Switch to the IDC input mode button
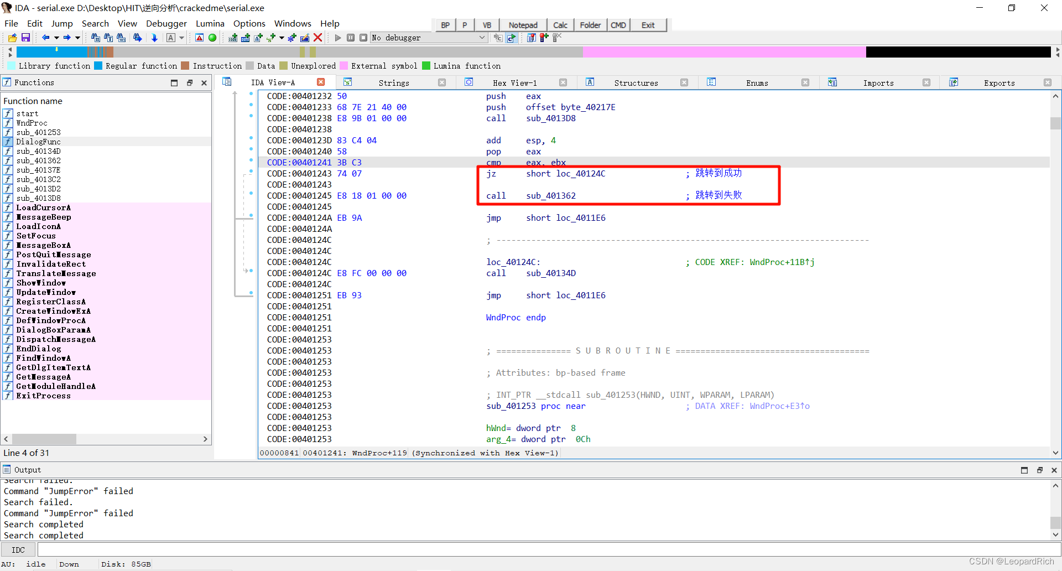The width and height of the screenshot is (1062, 571). (18, 549)
